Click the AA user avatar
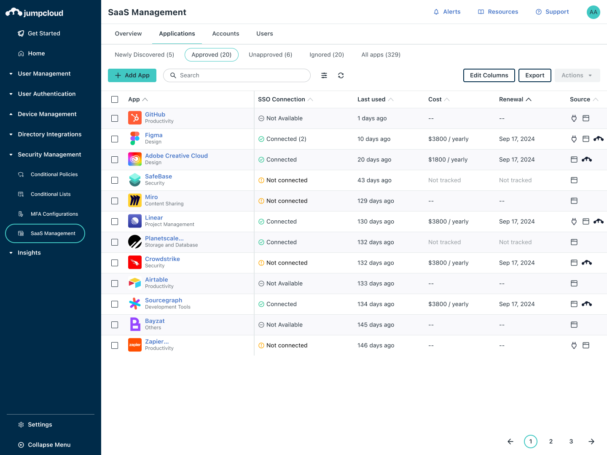Viewport: 607px width, 455px height. click(593, 12)
